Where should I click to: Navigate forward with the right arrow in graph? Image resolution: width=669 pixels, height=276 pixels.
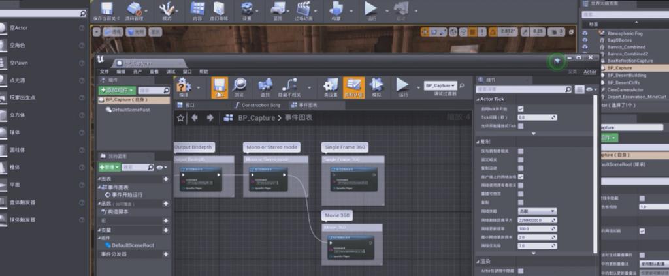210,118
